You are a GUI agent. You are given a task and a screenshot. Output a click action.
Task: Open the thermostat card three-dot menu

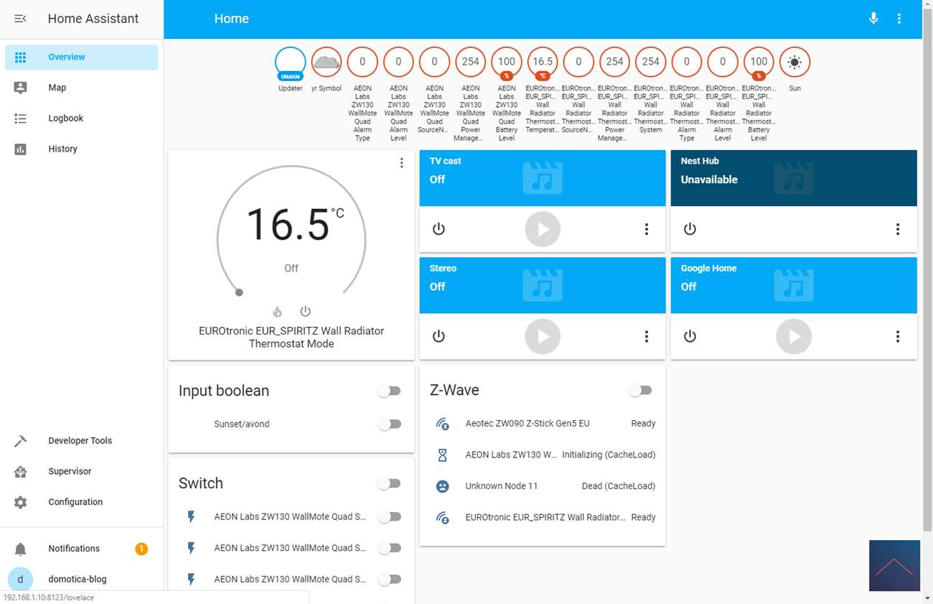[401, 163]
